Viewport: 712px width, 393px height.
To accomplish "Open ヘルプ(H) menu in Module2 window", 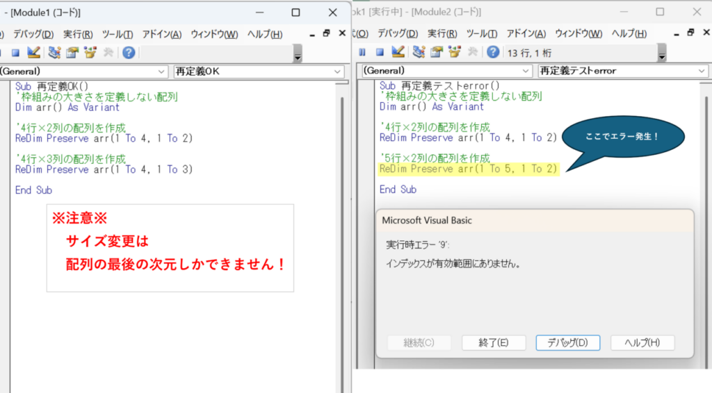I will 629,33.
